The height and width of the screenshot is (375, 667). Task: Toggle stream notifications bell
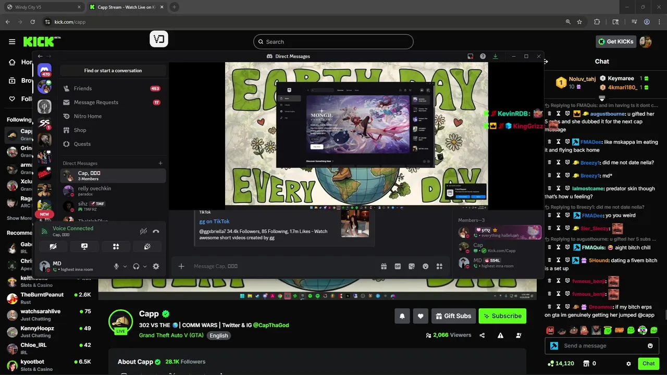[x=402, y=316]
